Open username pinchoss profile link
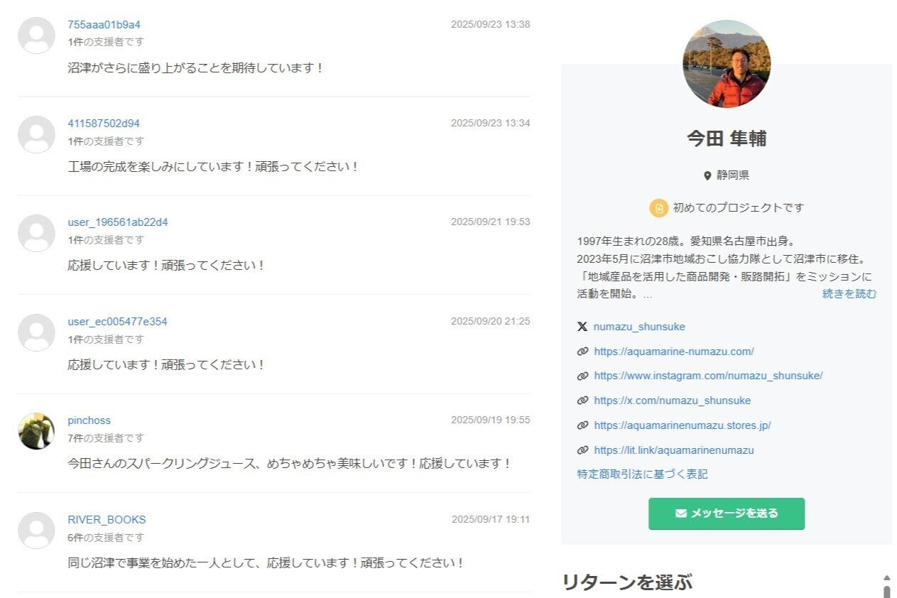Image resolution: width=897 pixels, height=598 pixels. coord(89,420)
